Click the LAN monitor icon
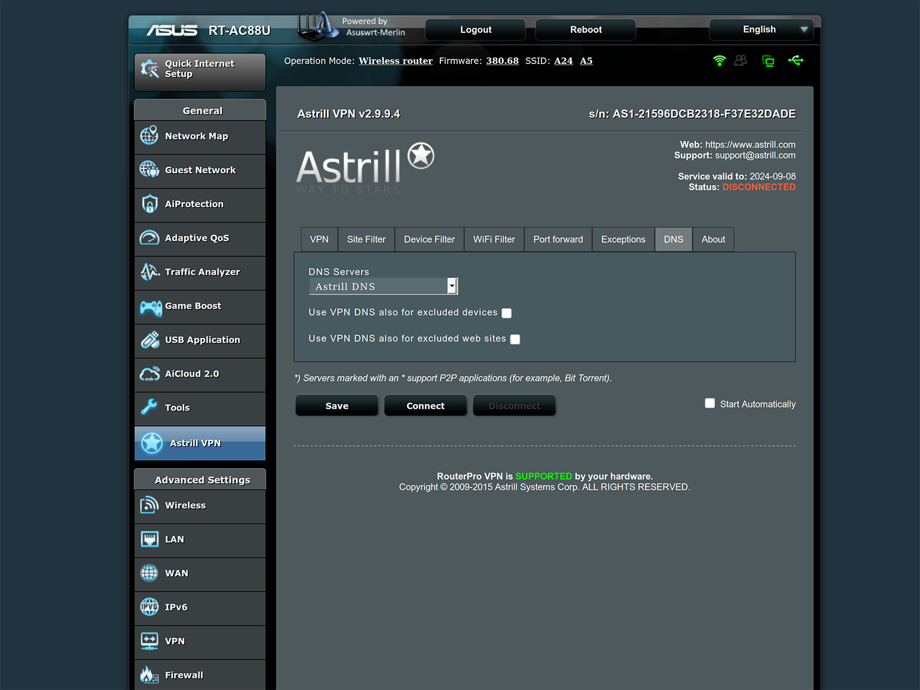Viewport: 920px width, 690px height. point(149,539)
